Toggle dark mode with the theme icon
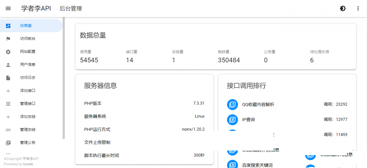Screen dimensions: 367x168 (x=343, y=8)
